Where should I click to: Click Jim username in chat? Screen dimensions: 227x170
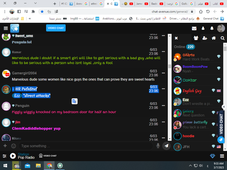click(18, 122)
